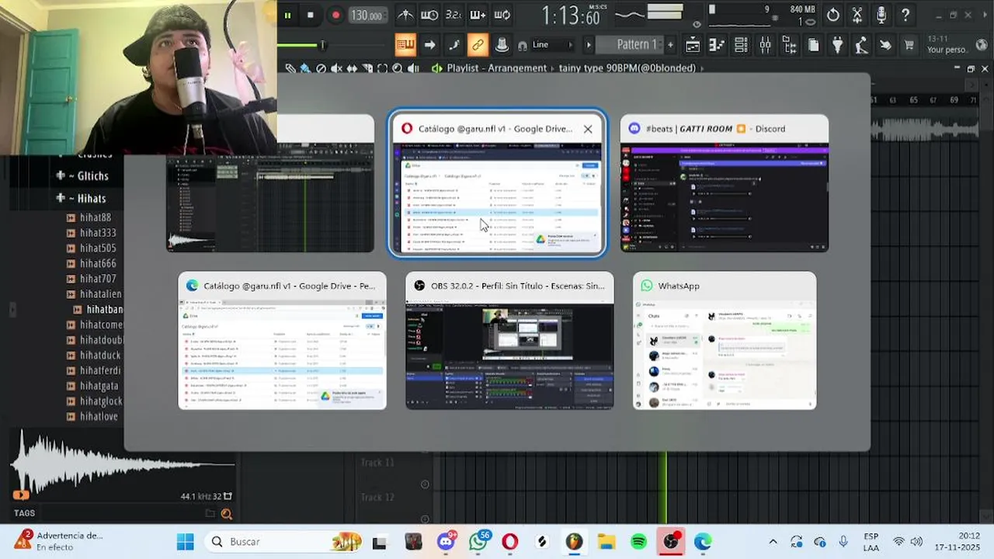Open Spotify from the taskbar
This screenshot has height=559, width=994.
tap(638, 542)
